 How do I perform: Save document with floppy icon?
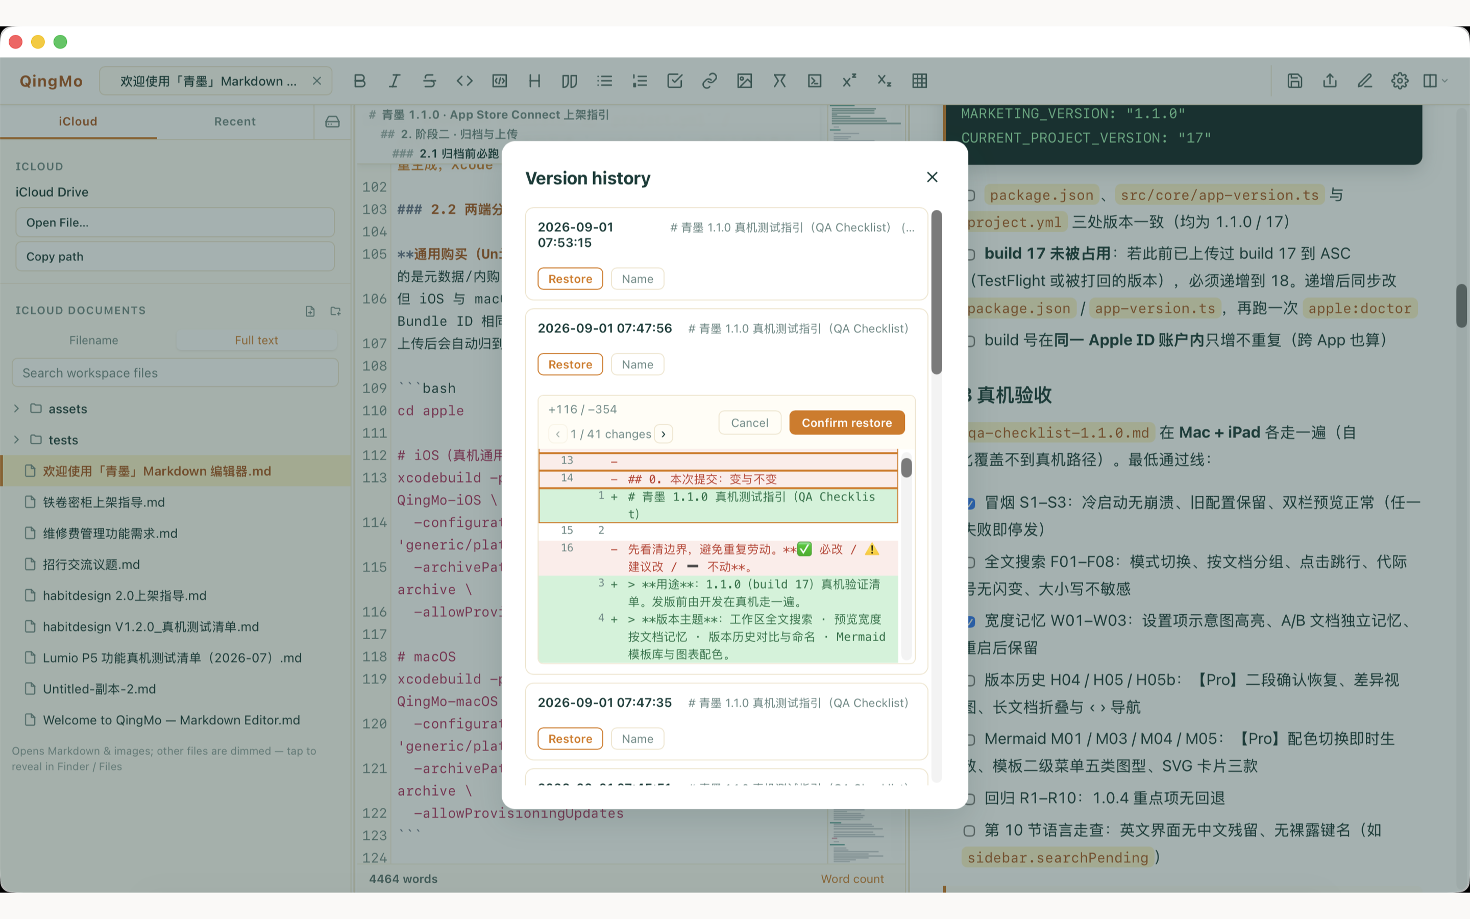pyautogui.click(x=1294, y=81)
